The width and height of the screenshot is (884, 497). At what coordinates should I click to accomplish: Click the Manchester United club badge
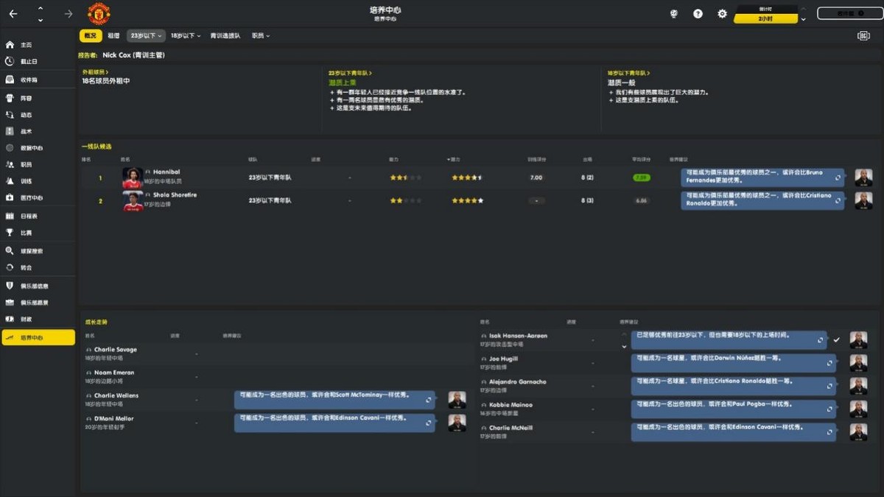pos(99,13)
